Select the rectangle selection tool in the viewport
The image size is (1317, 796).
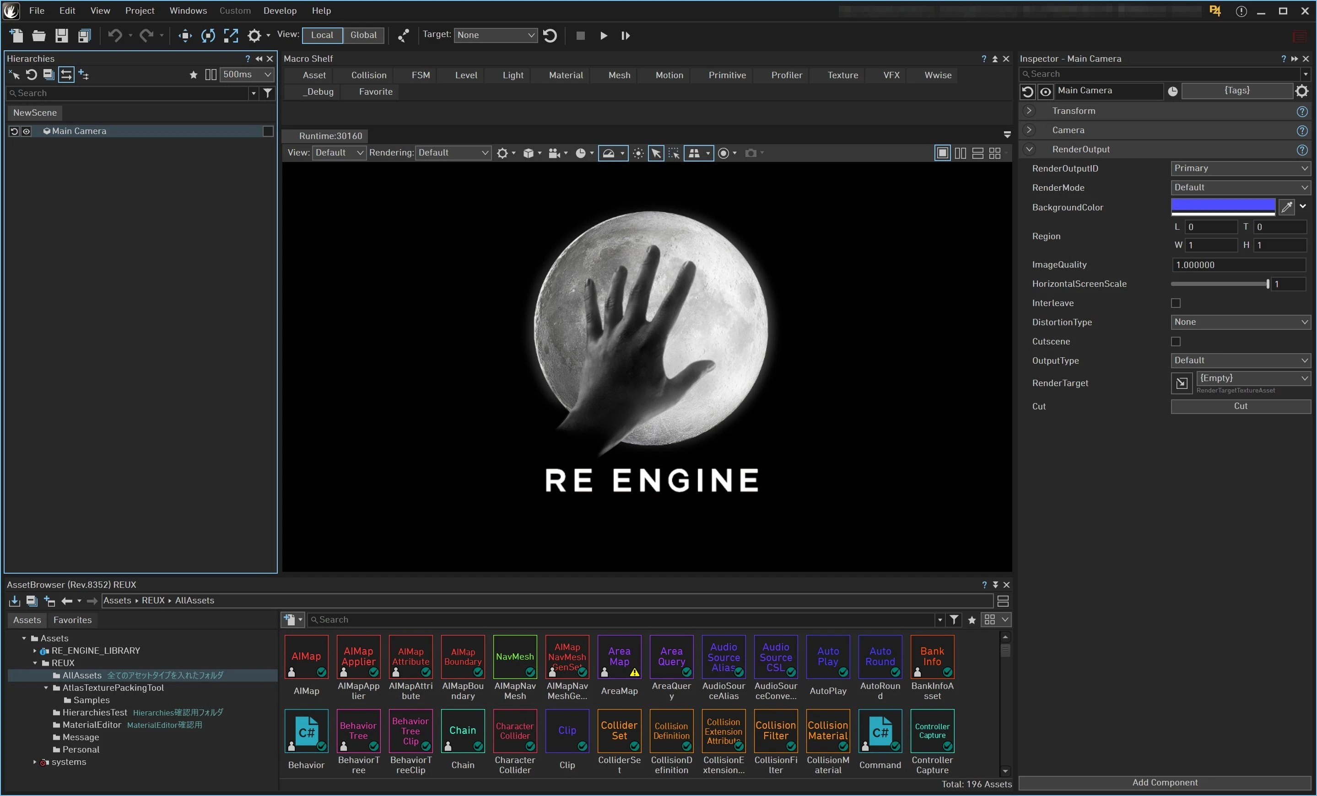coord(674,153)
